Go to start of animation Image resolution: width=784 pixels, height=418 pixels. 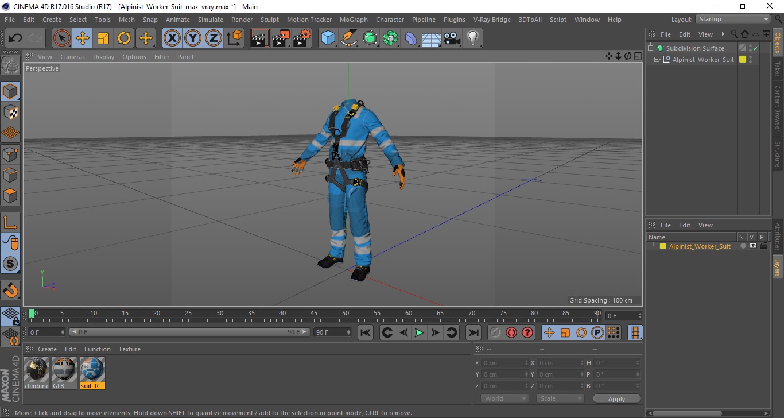click(366, 332)
